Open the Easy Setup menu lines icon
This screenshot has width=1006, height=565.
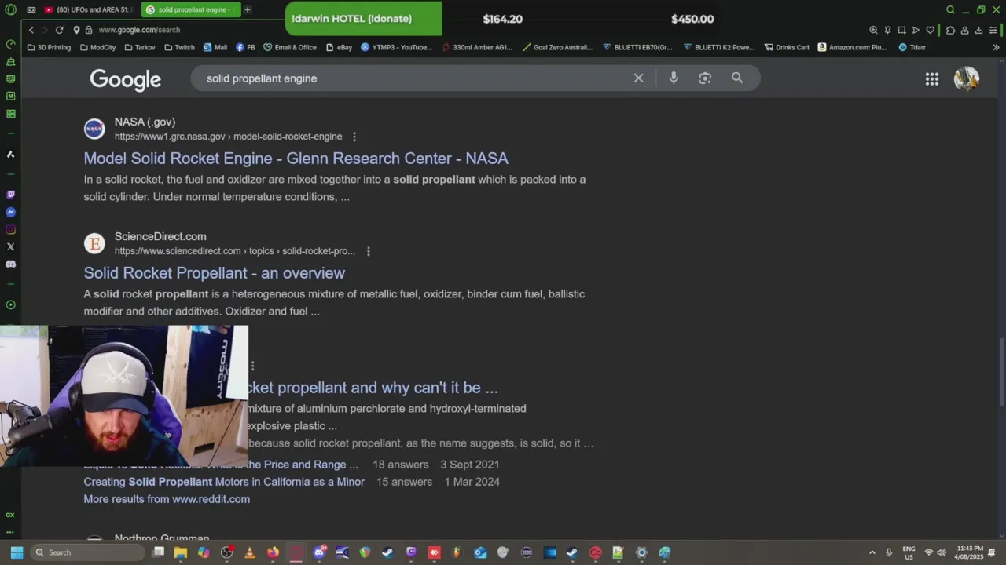coord(993,30)
